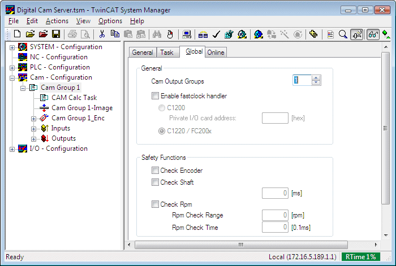The image size is (396, 266).
Task: Open the File menu
Action: point(14,21)
